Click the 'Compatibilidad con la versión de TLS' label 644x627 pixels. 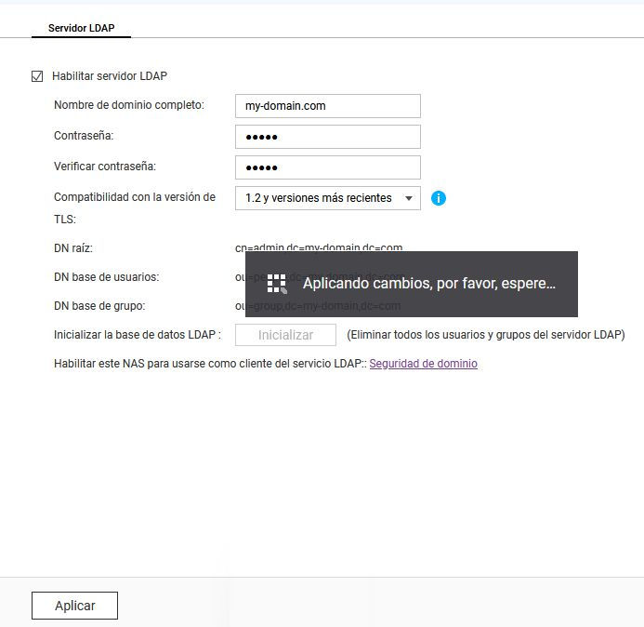pos(134,197)
